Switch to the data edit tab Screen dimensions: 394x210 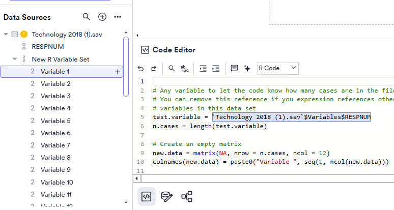pyautogui.click(x=166, y=196)
